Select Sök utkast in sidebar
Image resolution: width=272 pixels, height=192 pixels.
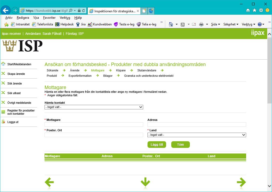[14, 93]
